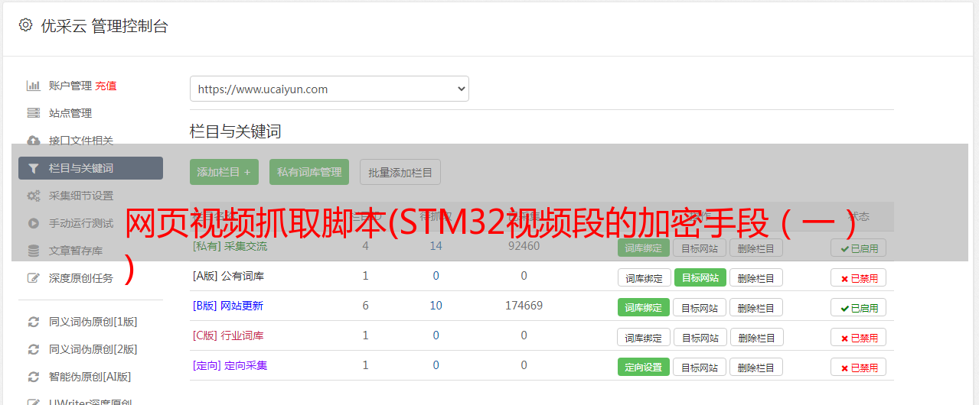Image resolution: width=979 pixels, height=405 pixels.
Task: Click the 174669 count in 网站更新 row
Action: point(524,306)
